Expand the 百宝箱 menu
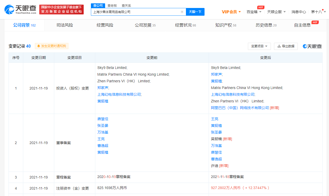This screenshot has width=329, height=196. 254,12
